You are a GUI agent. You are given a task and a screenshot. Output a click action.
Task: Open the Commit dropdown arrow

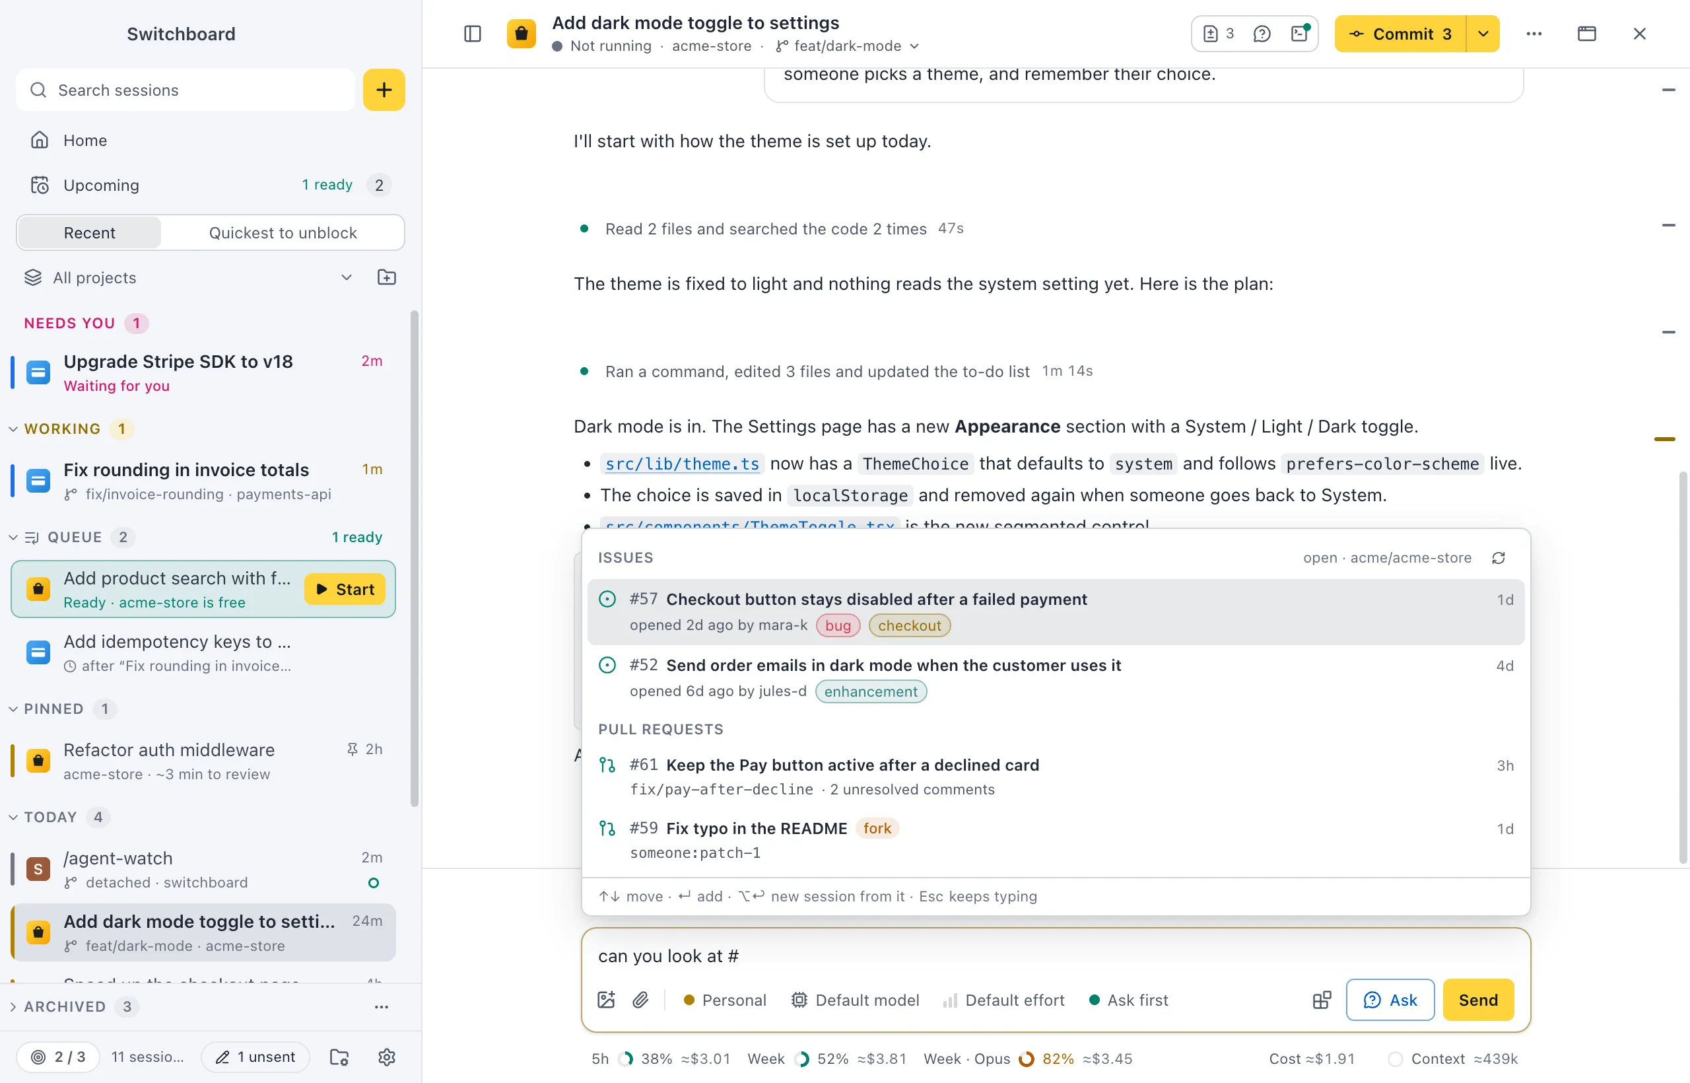(x=1483, y=34)
